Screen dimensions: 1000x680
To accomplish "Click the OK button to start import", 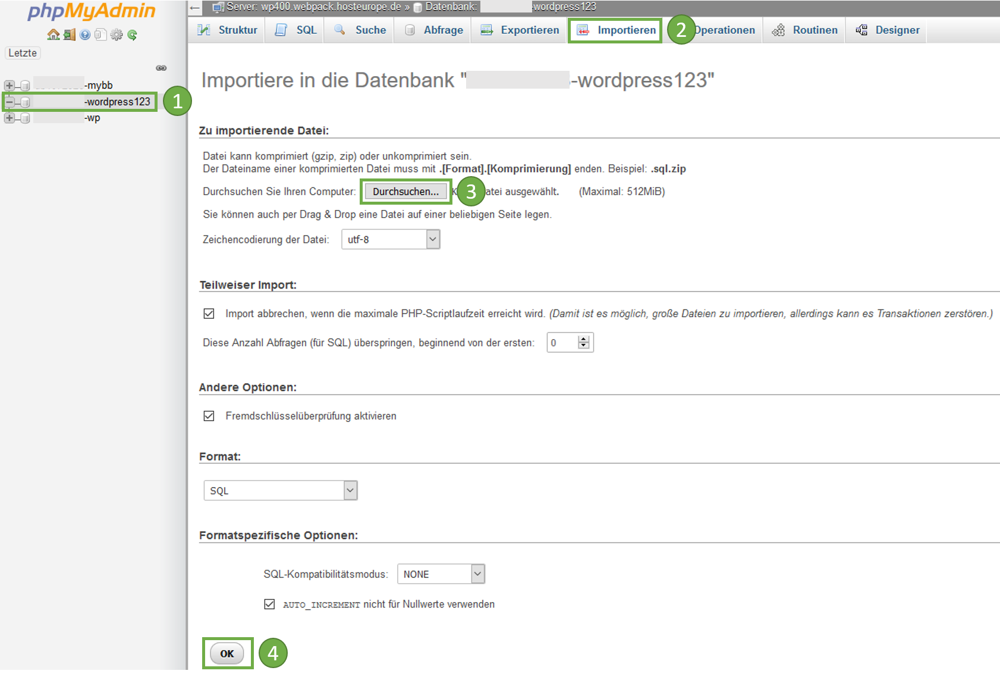I will coord(227,653).
